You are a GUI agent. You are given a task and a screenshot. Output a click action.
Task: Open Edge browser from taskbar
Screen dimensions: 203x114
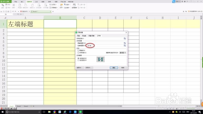point(70,112)
